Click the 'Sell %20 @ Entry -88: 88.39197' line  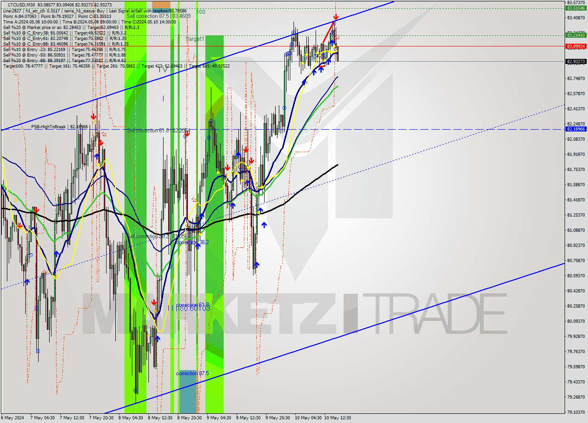[x=64, y=60]
